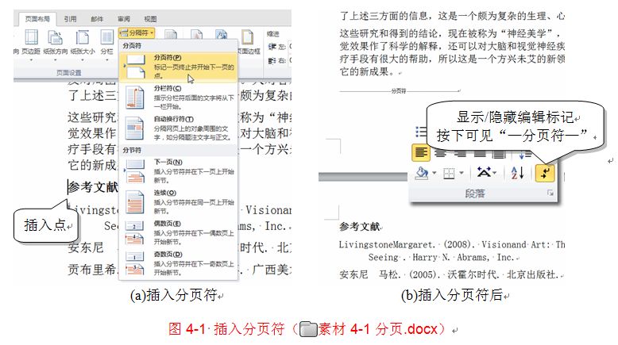The height and width of the screenshot is (345, 618).
Task: Click the 缩进 label in ribbon
Action: coord(273,34)
